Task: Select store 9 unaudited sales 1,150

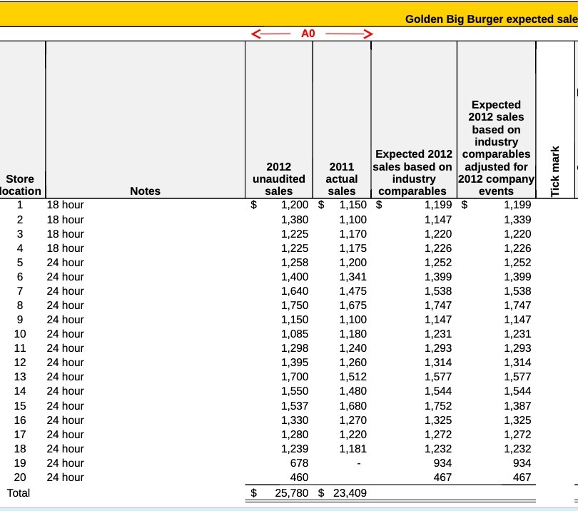Action: pyautogui.click(x=295, y=319)
